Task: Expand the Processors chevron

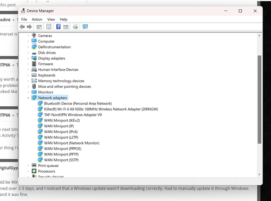Action: pos(28,171)
